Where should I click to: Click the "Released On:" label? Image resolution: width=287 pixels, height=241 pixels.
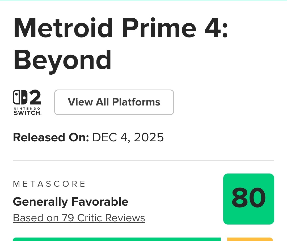click(x=51, y=137)
